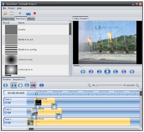Click the Disolve noise thumbnail
144x132 pixels.
[11, 30]
